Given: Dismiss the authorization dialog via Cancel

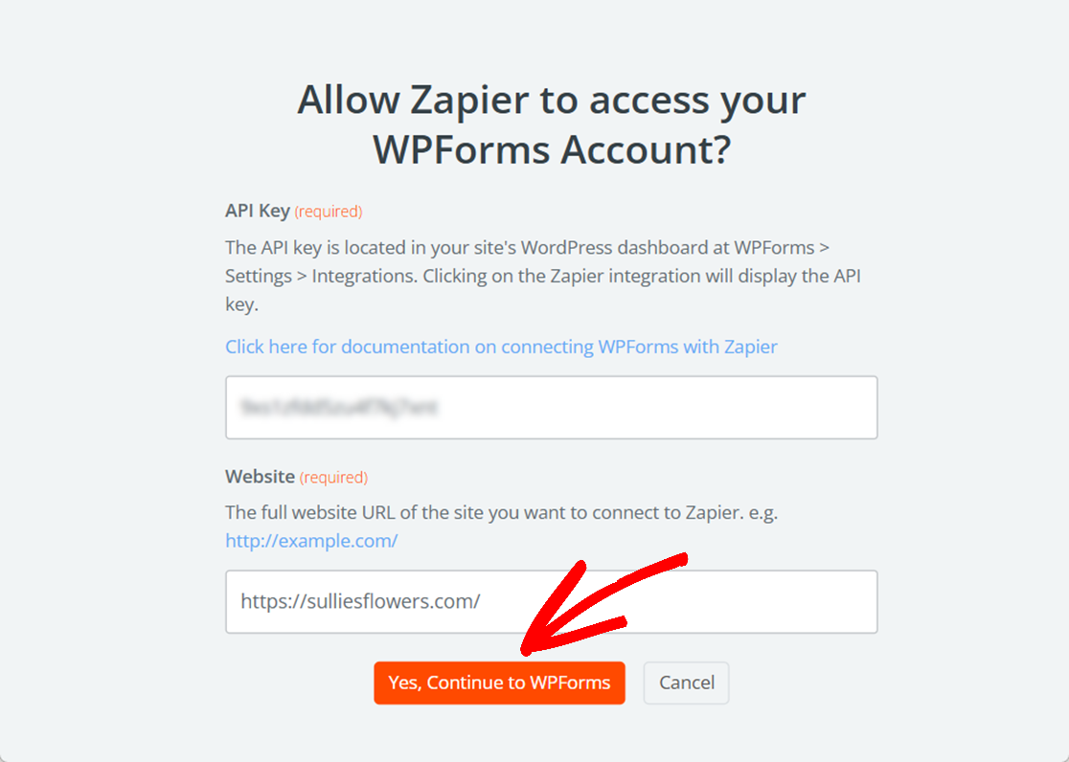Looking at the screenshot, I should 686,683.
